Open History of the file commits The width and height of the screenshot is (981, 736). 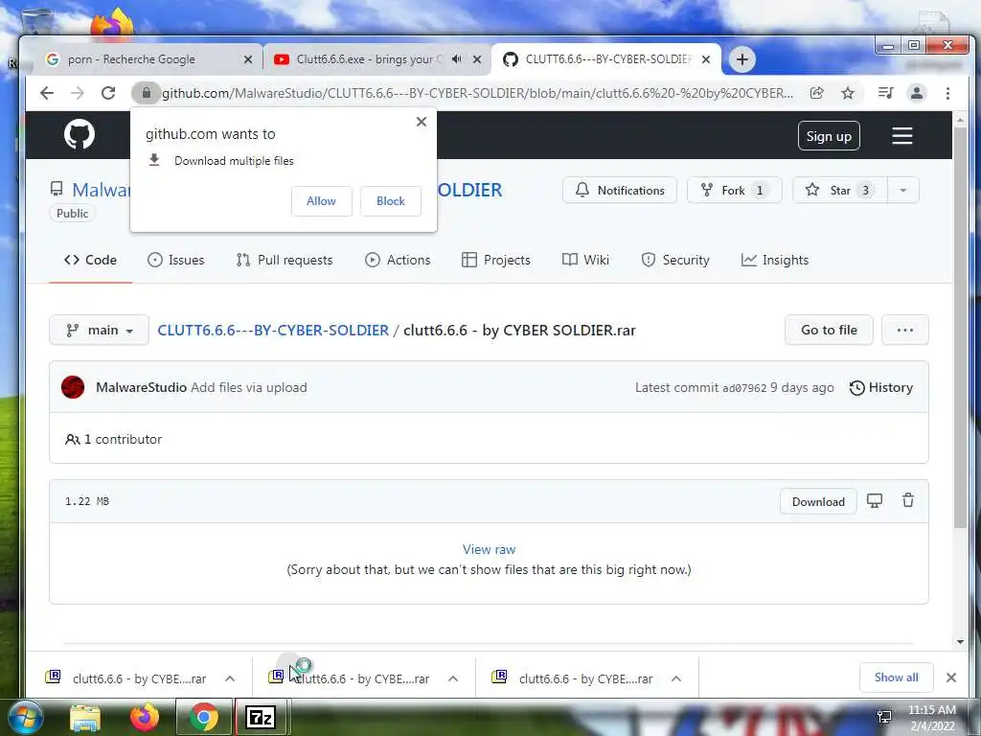pyautogui.click(x=881, y=387)
